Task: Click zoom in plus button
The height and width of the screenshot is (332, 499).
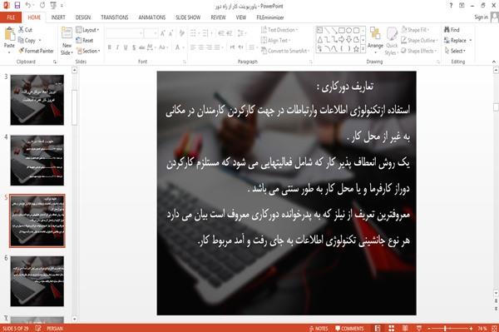Action: pyautogui.click(x=471, y=328)
